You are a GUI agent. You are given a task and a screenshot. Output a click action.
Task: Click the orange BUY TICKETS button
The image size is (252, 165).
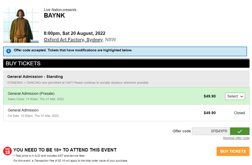tap(233, 151)
